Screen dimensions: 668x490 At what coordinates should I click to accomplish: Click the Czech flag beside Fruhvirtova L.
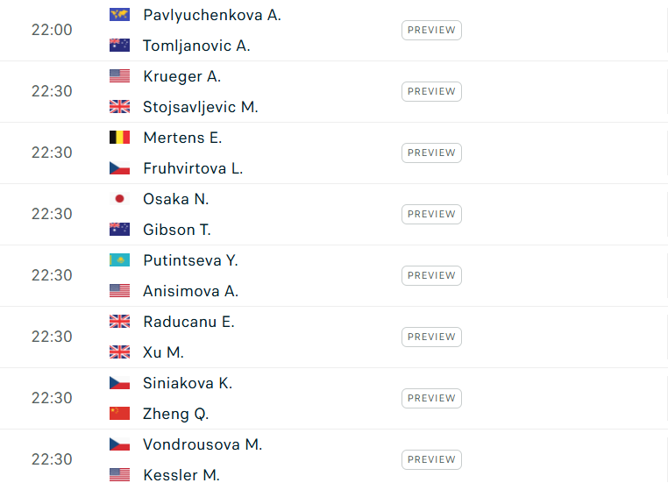click(x=120, y=168)
